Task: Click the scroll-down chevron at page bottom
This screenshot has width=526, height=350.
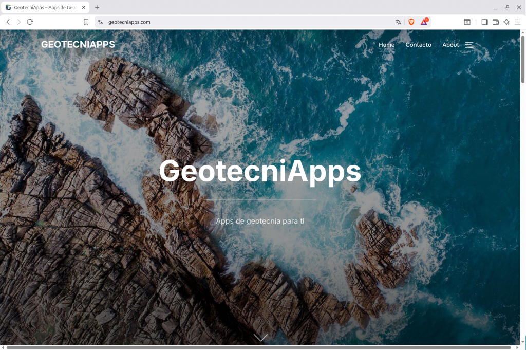Action: pyautogui.click(x=260, y=338)
